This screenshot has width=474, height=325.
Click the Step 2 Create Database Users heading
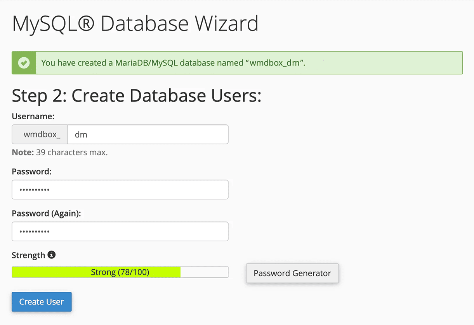[x=137, y=96]
